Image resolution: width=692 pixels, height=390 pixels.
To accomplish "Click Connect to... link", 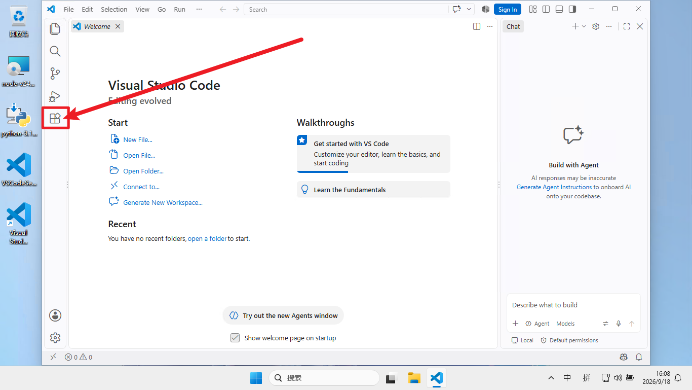I will 141,187.
